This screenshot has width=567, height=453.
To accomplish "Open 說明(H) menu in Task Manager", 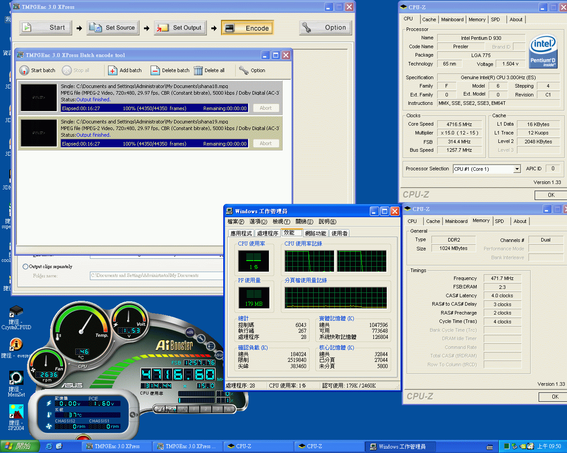I will (327, 222).
